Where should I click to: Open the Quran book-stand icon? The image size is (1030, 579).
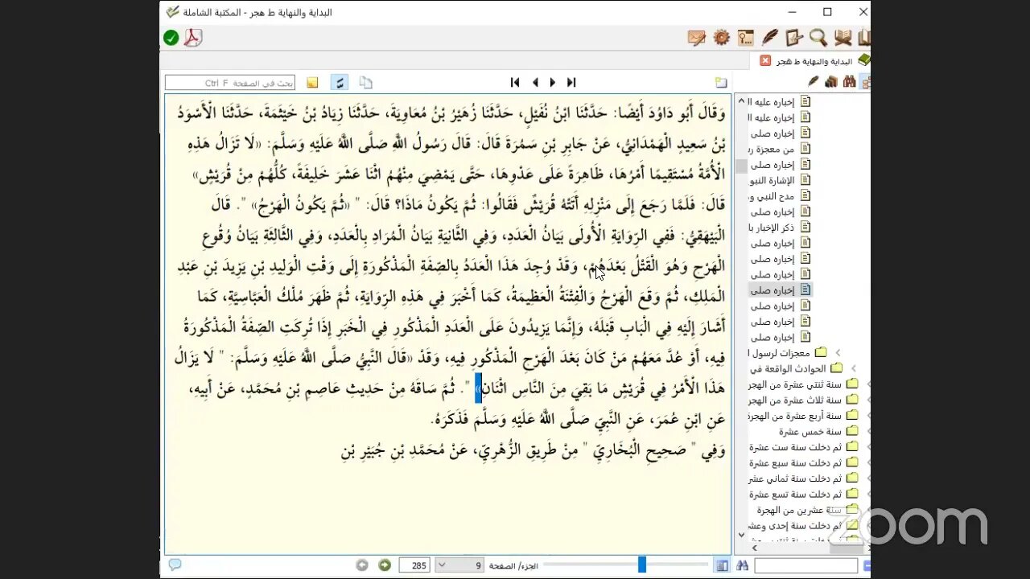coord(843,38)
